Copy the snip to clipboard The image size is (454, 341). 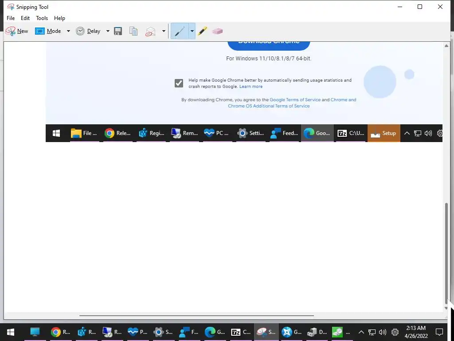click(x=133, y=31)
